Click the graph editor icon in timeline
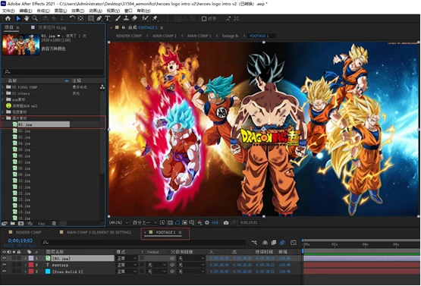421x286 pixels. click(x=294, y=243)
